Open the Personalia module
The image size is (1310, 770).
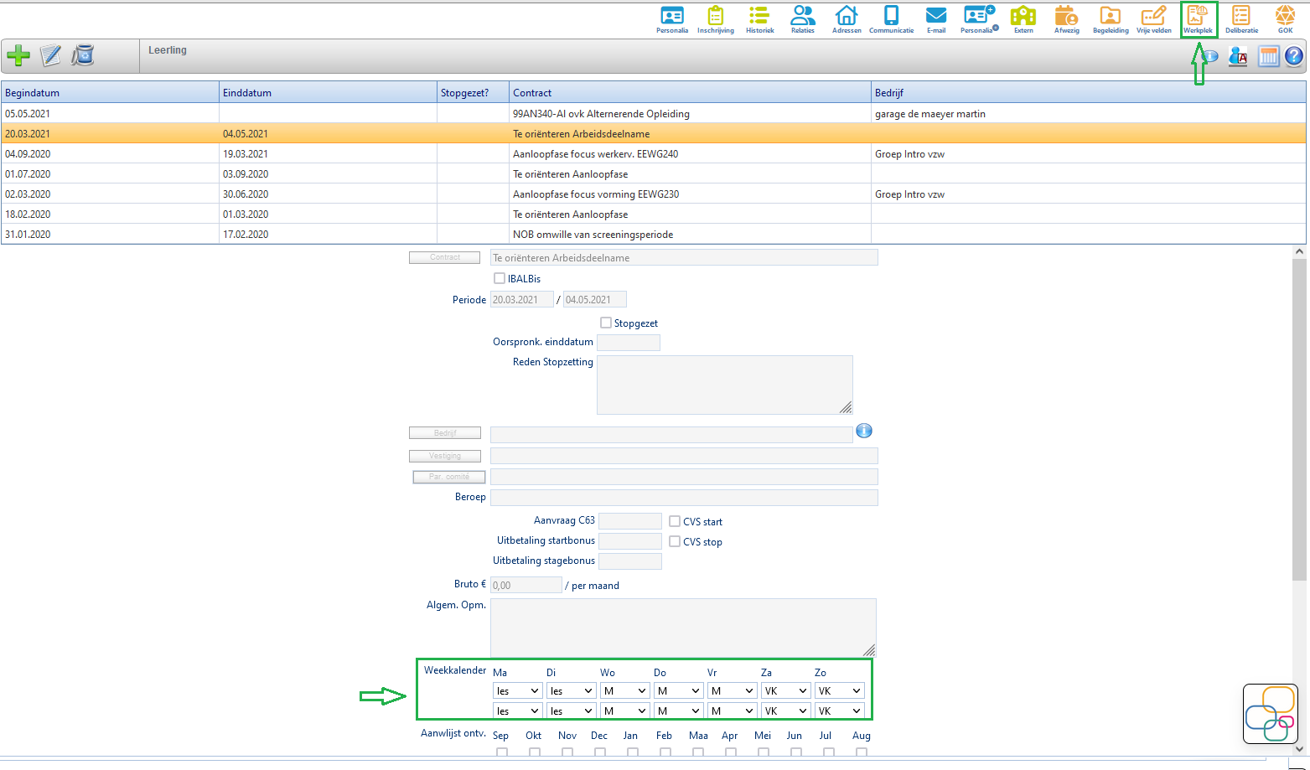pyautogui.click(x=672, y=20)
